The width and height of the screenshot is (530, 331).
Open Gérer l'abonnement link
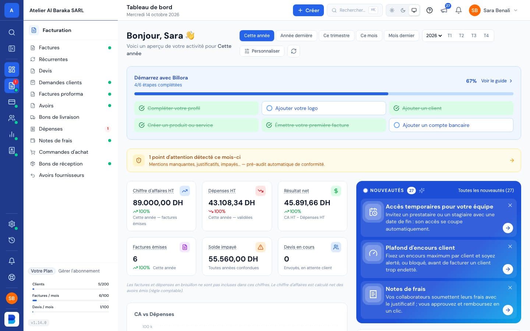[x=79, y=271]
